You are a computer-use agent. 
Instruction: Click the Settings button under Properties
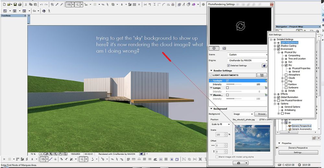click(x=298, y=152)
